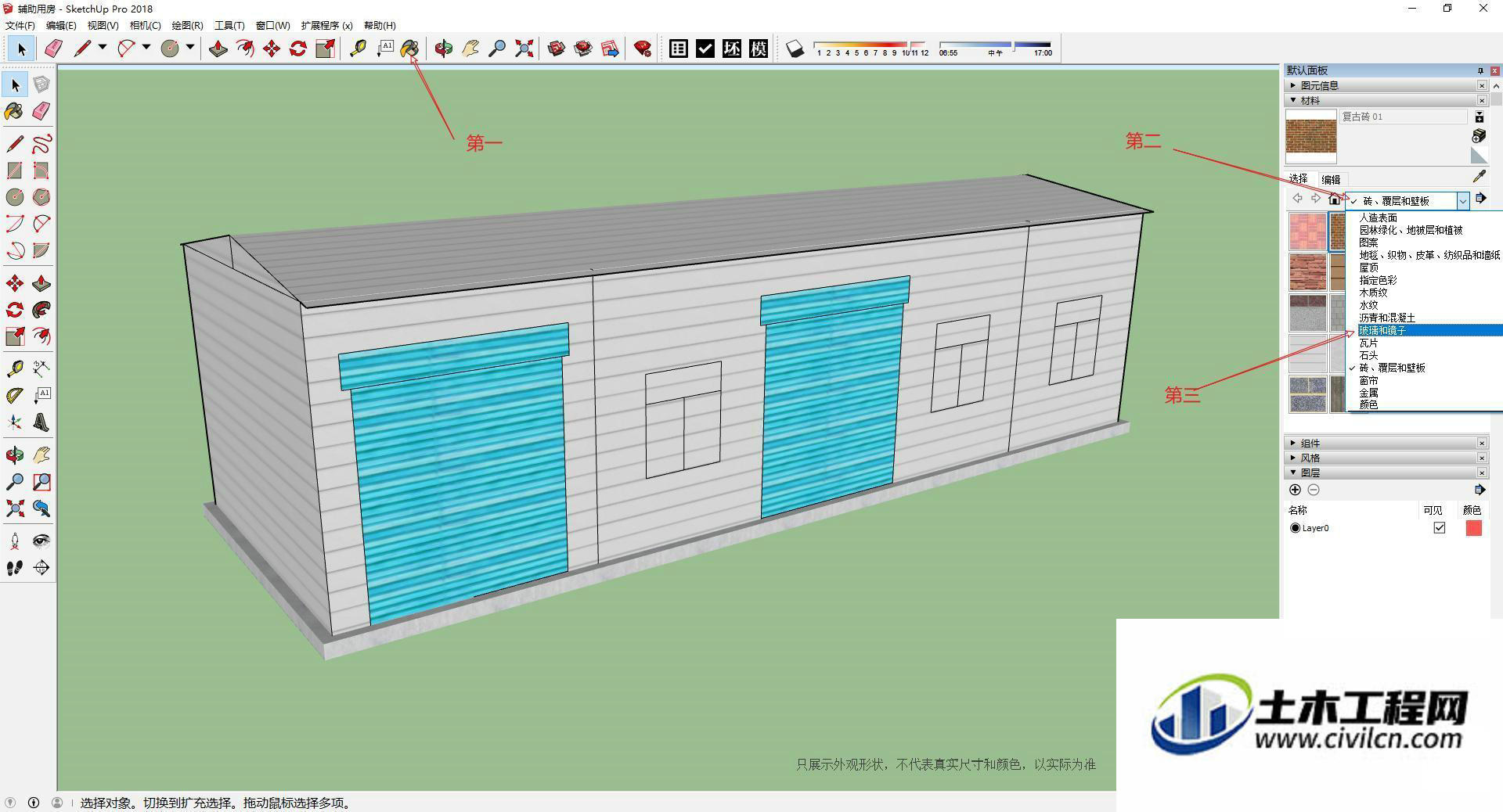
Task: Click the materials home icon
Action: (1335, 199)
